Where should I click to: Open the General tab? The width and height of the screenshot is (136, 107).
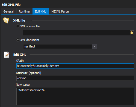pyautogui.click(x=8, y=11)
